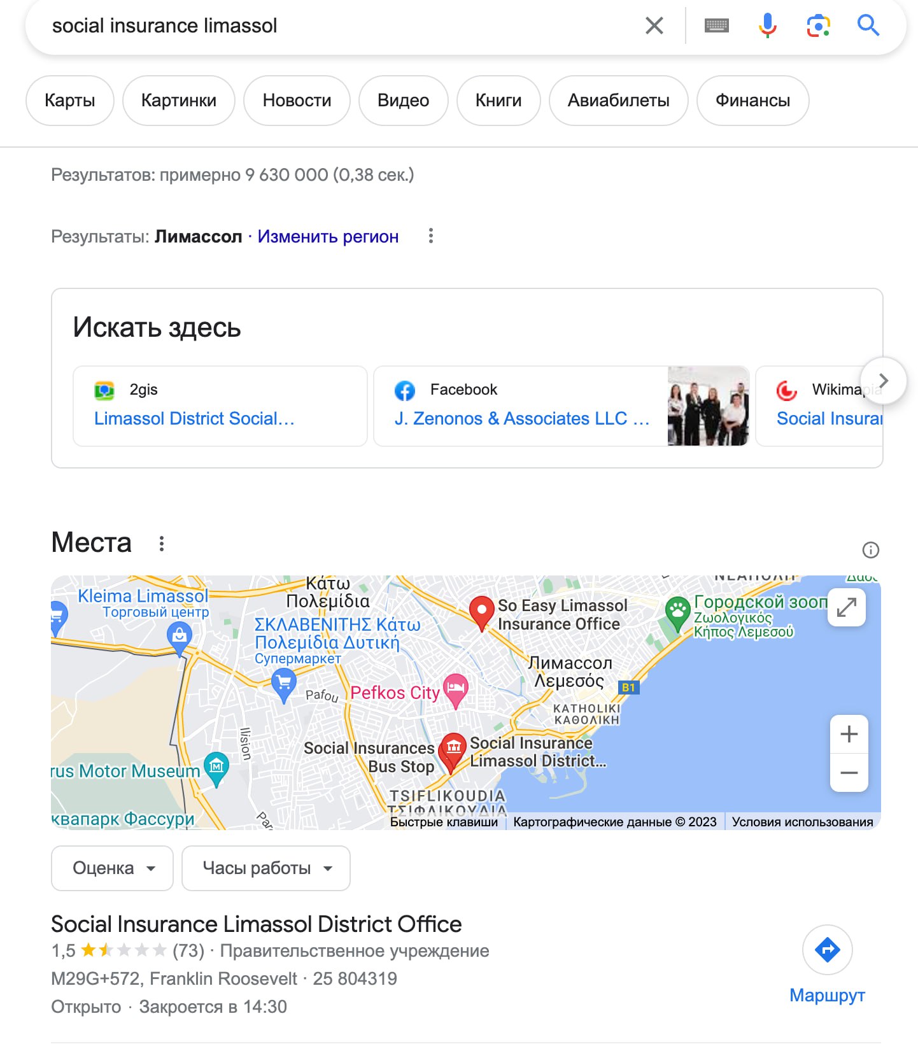Open the Часы работы hours dropdown

[x=266, y=868]
